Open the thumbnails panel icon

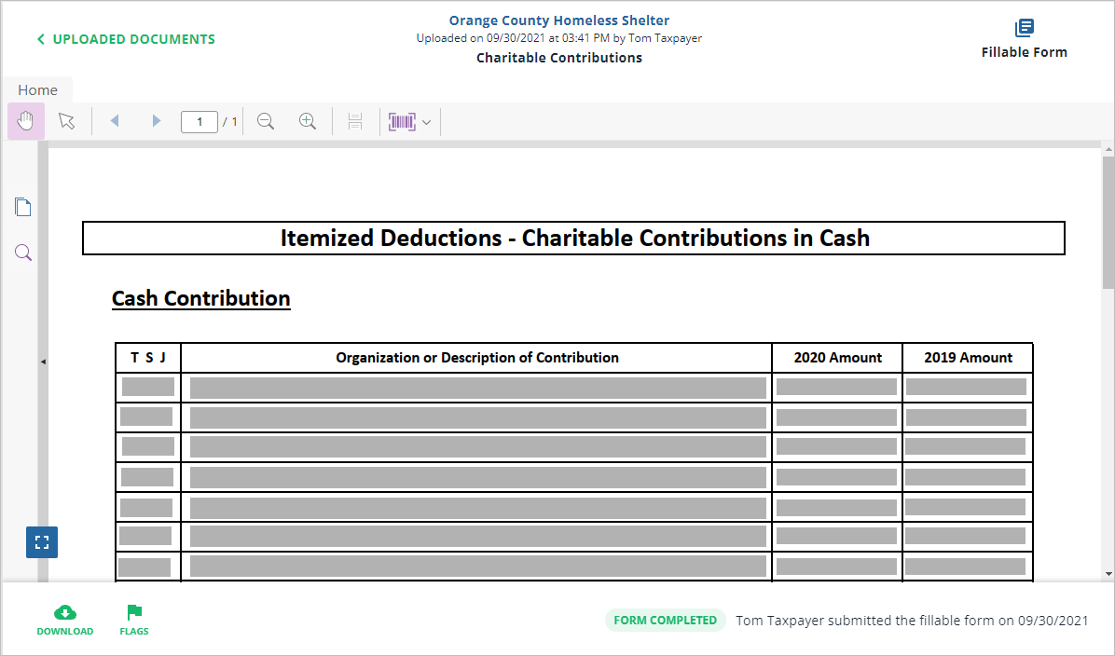point(23,207)
